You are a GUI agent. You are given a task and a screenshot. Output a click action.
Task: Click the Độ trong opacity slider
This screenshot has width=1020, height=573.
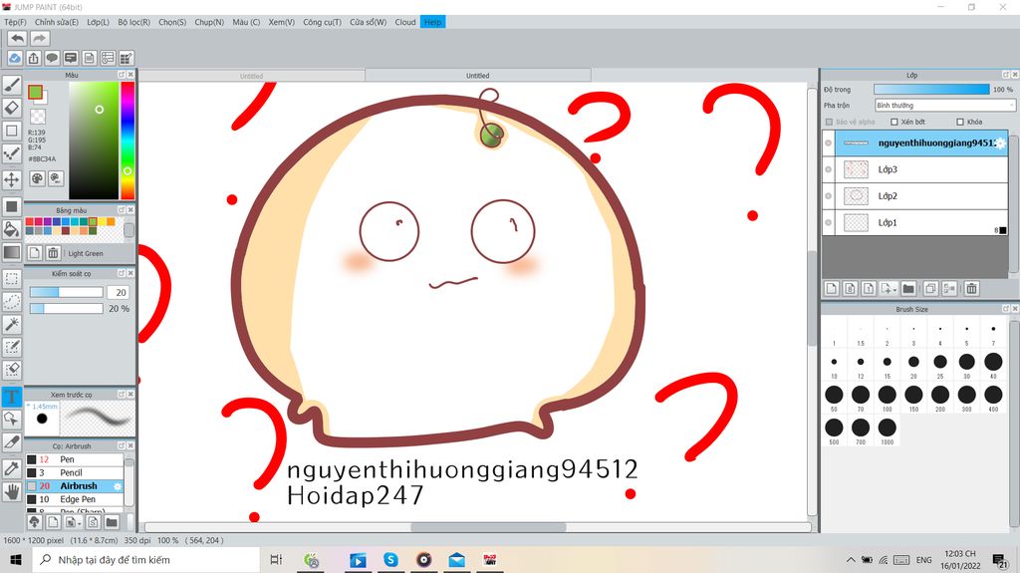931,90
